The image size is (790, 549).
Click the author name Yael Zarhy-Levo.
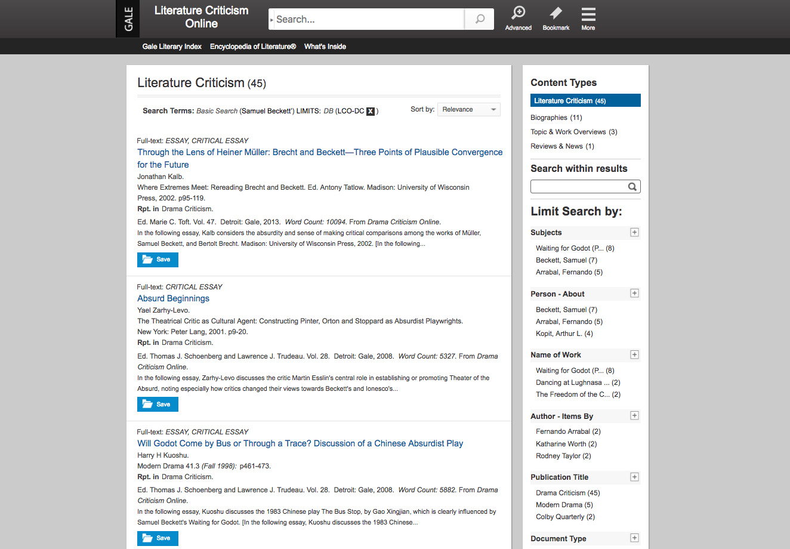163,310
